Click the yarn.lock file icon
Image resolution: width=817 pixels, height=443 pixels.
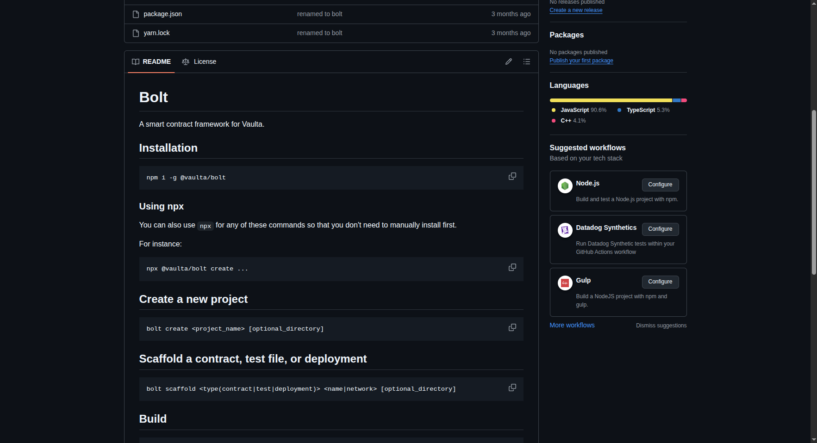tap(135, 33)
